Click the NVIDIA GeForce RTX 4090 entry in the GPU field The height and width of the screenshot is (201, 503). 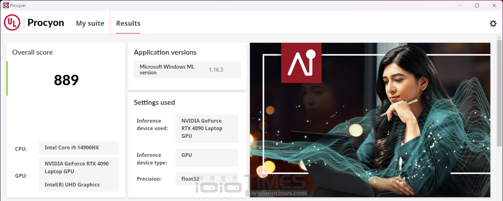(77, 167)
